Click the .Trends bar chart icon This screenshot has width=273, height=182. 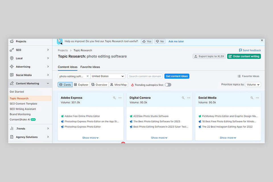click(12, 128)
